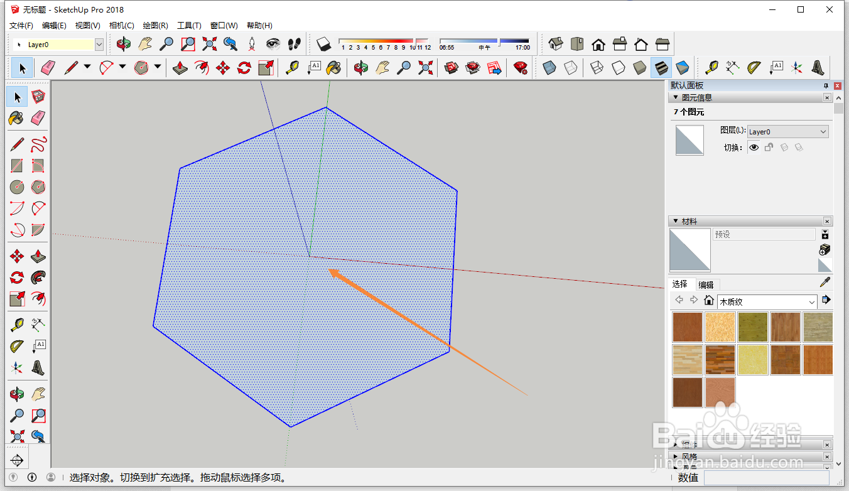The width and height of the screenshot is (849, 491).
Task: Pick the Rectangle tool in left toolbar
Action: pos(17,166)
